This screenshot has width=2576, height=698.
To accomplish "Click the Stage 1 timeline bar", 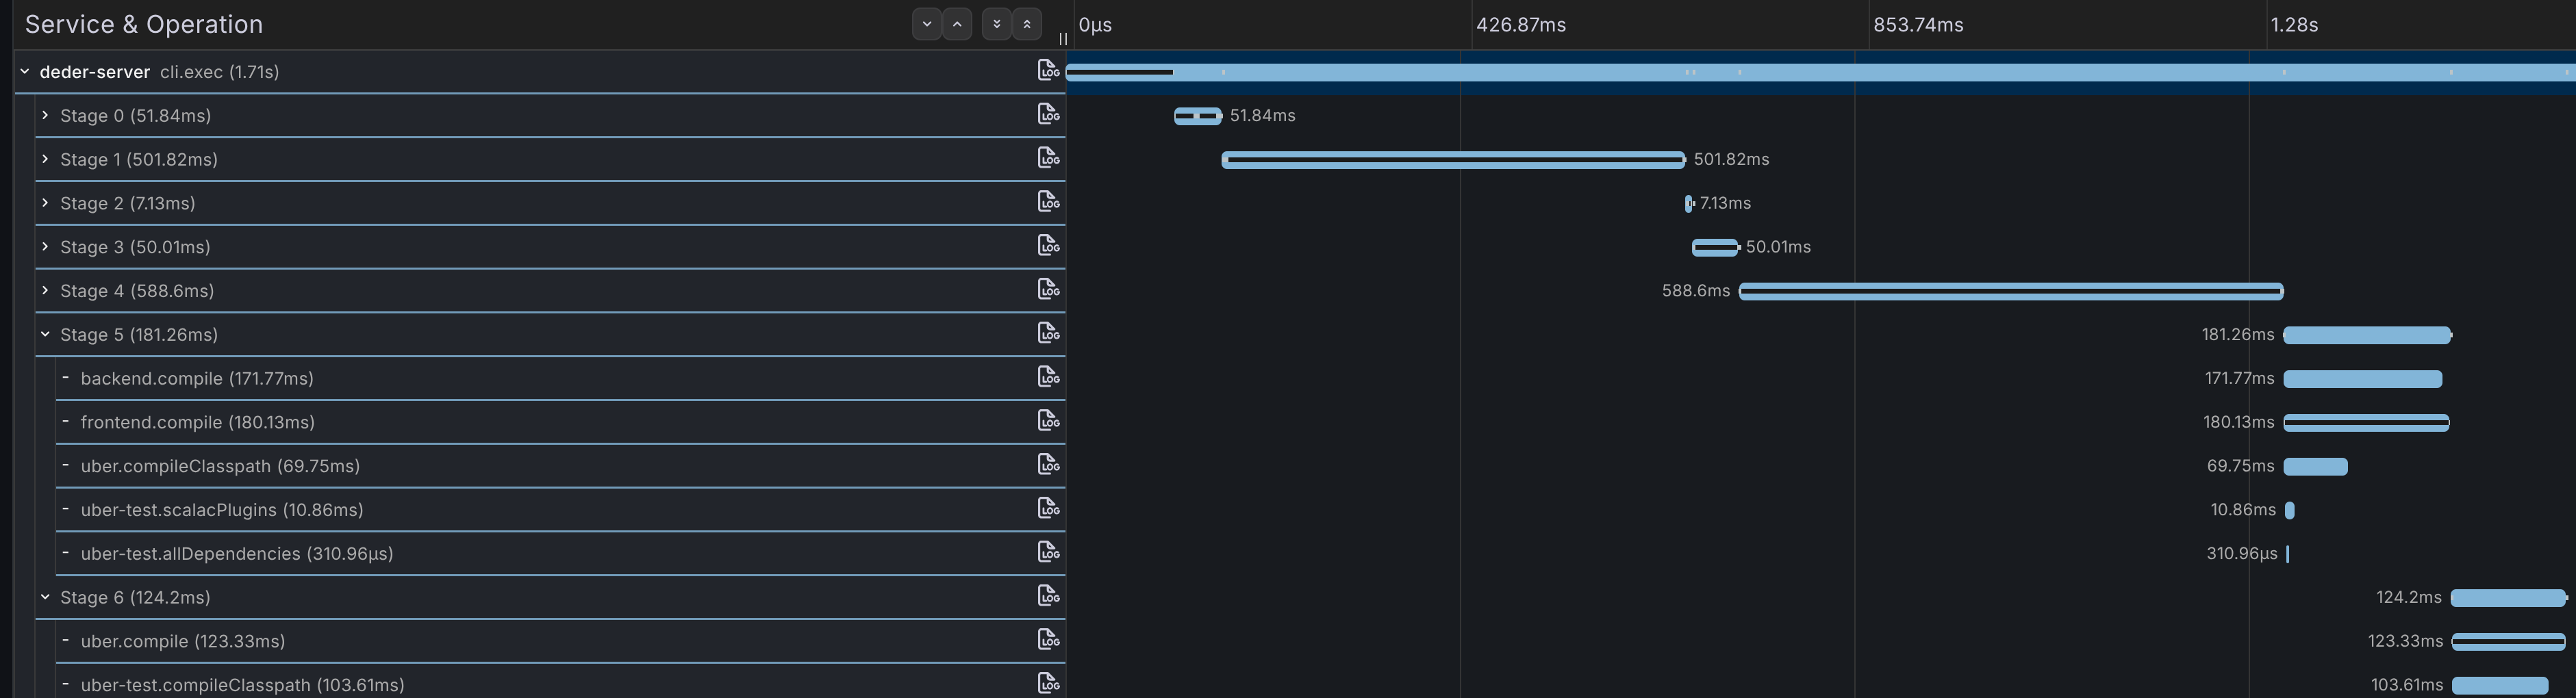I will (x=1452, y=160).
